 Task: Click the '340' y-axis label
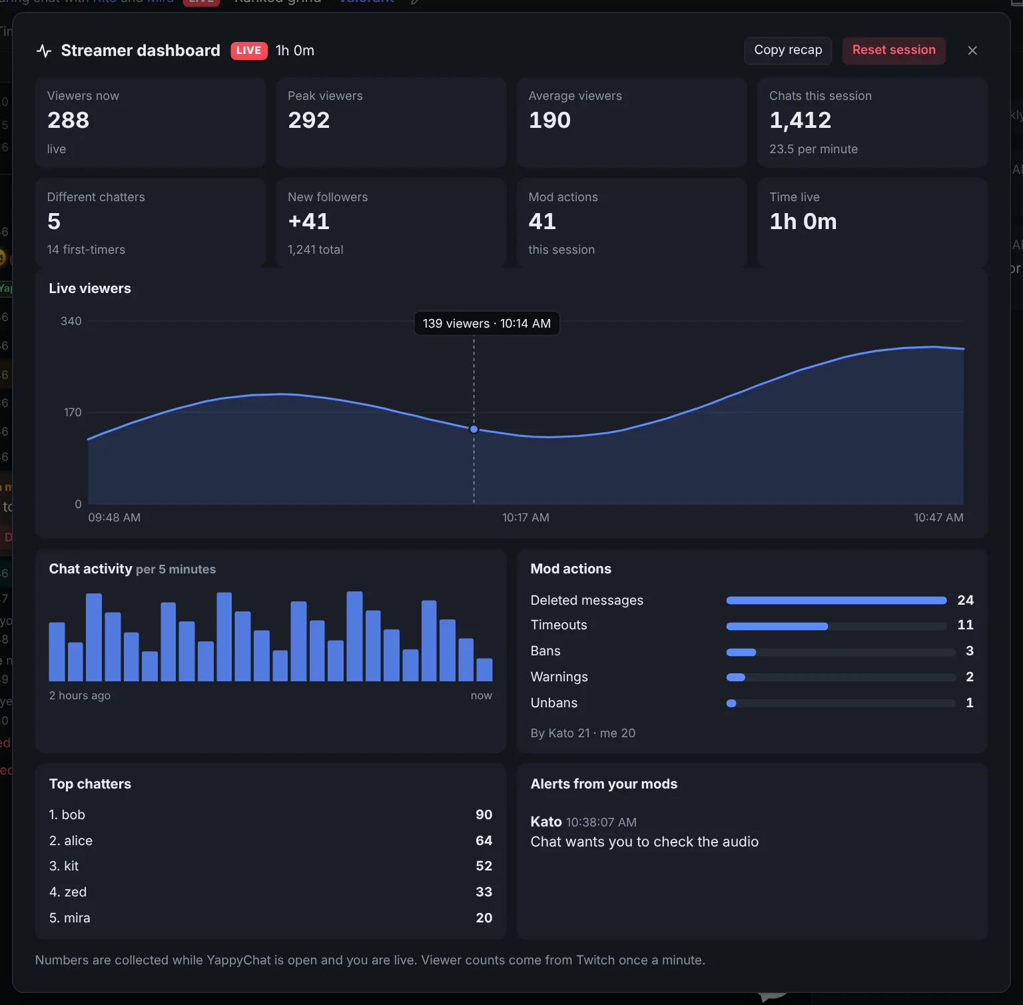point(71,322)
